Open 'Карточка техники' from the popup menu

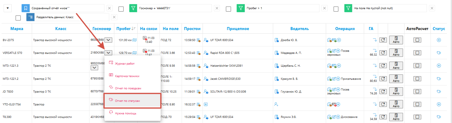127,76
